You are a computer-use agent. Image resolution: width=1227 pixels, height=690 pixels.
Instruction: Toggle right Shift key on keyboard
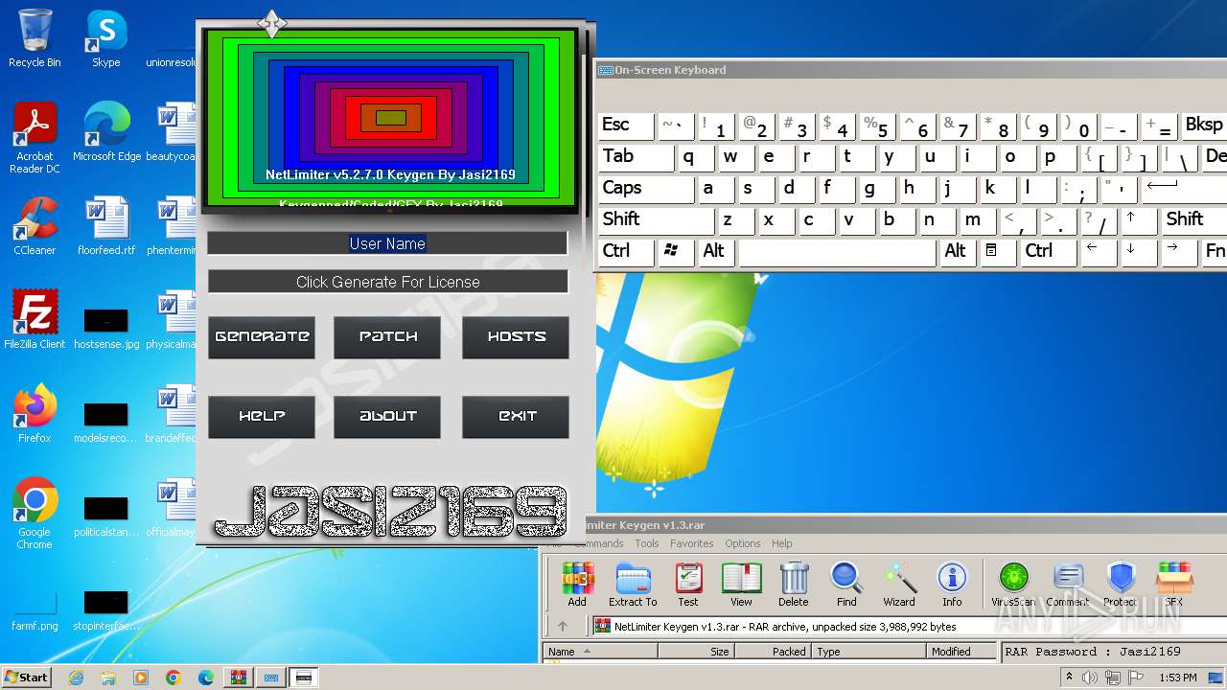(x=1194, y=220)
